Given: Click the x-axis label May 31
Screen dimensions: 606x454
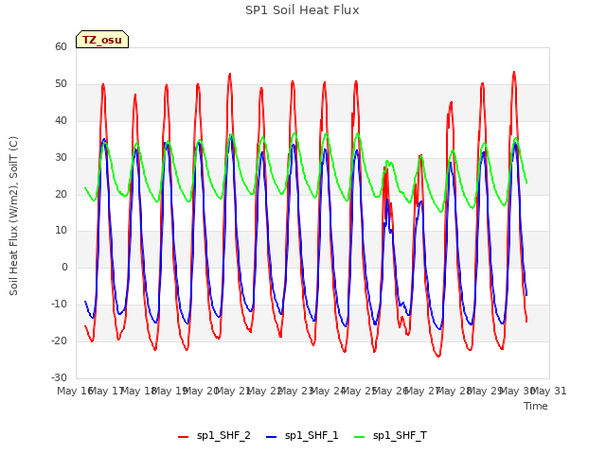Looking at the screenshot, I should [x=549, y=391].
